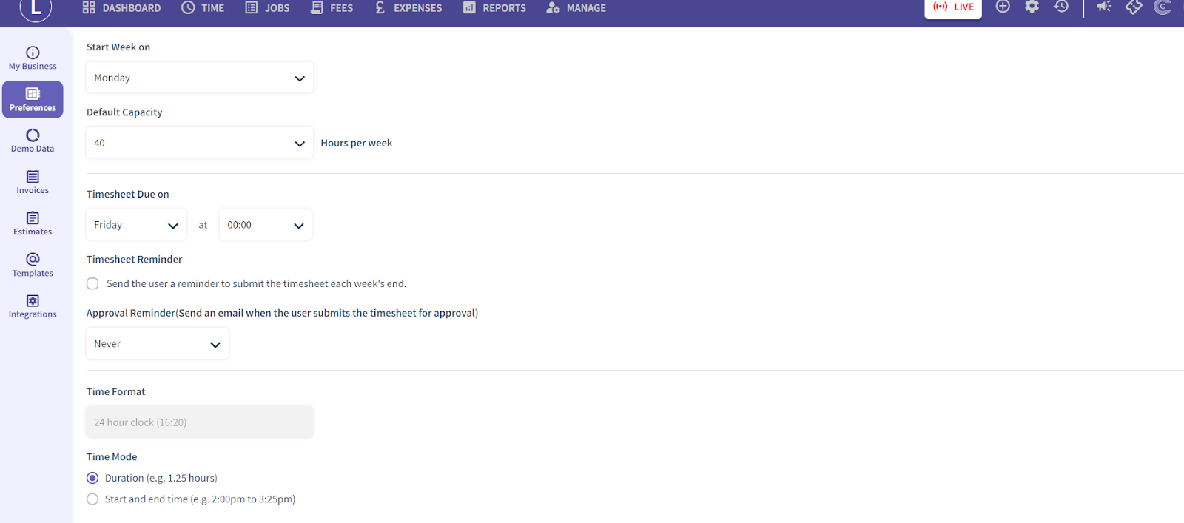Select Preferences in the sidebar
The image size is (1184, 523).
[33, 100]
